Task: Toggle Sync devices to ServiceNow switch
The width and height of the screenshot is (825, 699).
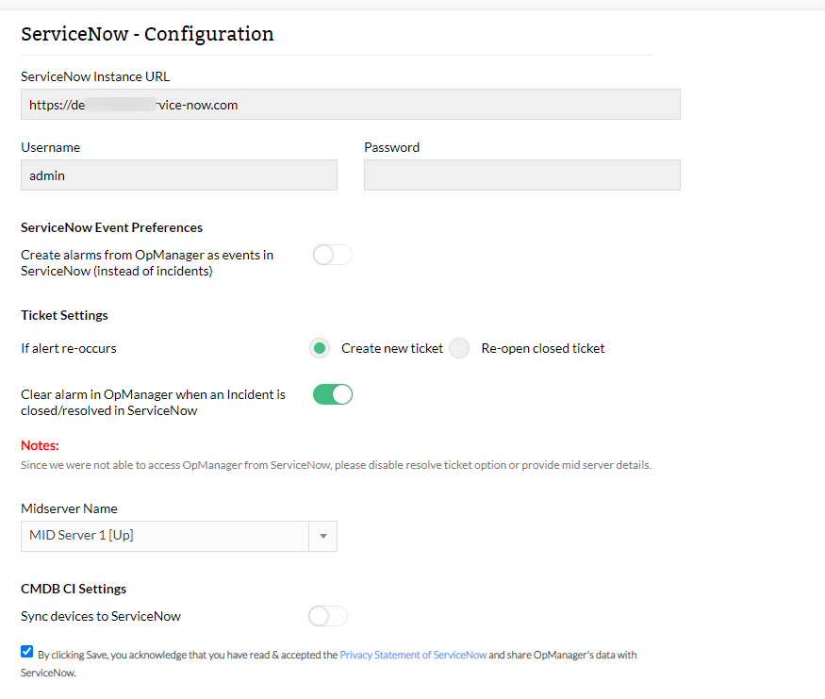Action: 327,616
